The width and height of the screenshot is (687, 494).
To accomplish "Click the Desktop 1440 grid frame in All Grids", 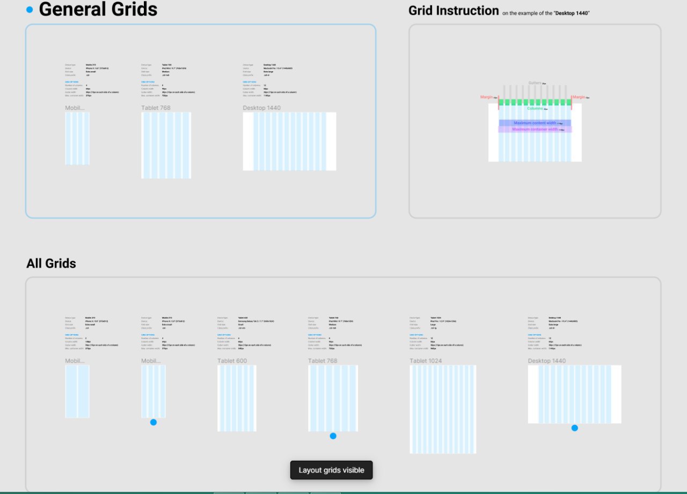I will tap(574, 394).
